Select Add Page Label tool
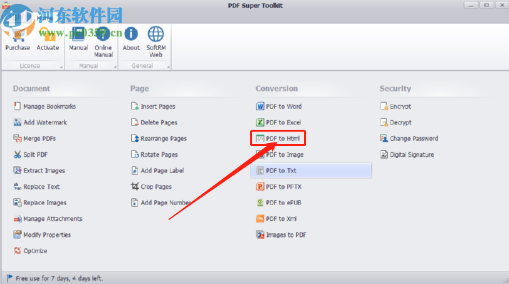The image size is (509, 284). pos(157,171)
